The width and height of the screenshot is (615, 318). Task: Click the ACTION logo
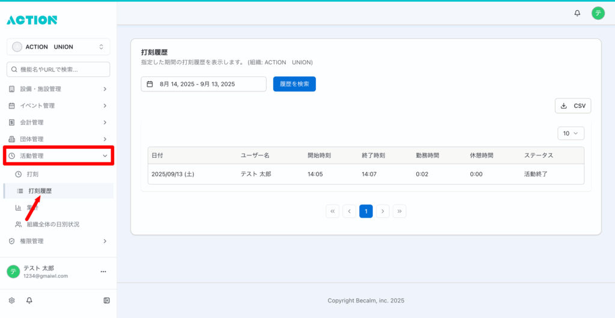[32, 20]
